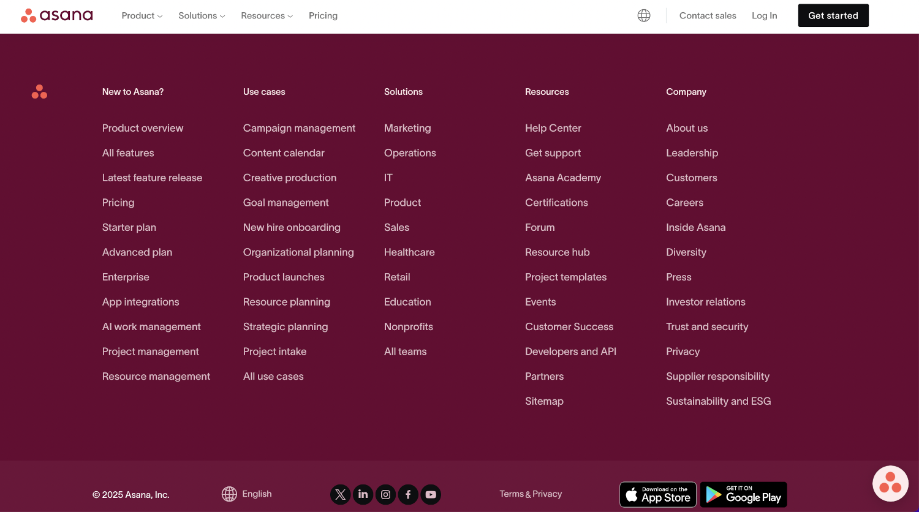Click the Get started button
The image size is (919, 512).
tap(833, 15)
